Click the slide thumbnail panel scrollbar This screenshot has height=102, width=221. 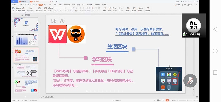tap(39, 31)
